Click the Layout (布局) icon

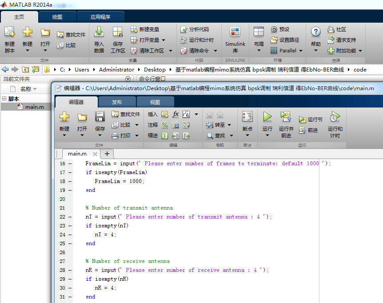259,32
